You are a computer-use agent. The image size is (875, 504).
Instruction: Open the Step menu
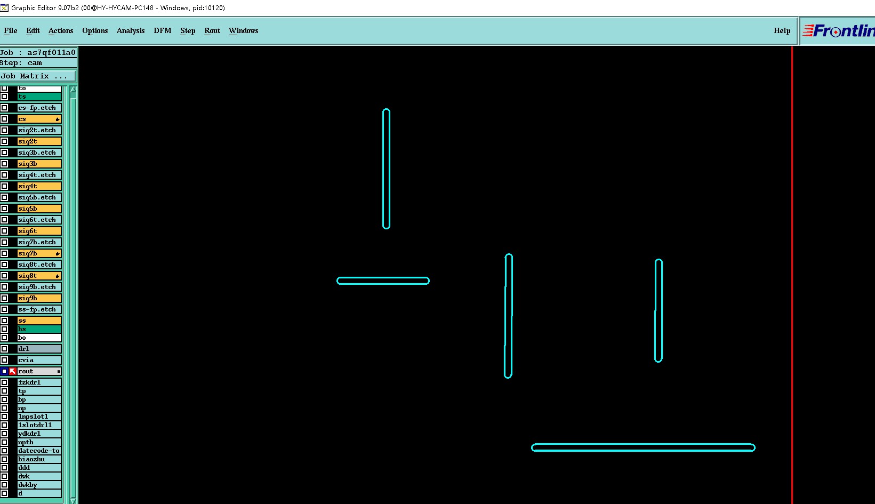coord(188,30)
